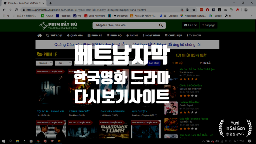Open the Windows notification center

click(x=250, y=141)
